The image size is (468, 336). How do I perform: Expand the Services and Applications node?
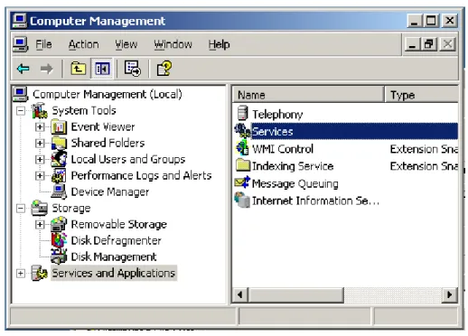21,274
